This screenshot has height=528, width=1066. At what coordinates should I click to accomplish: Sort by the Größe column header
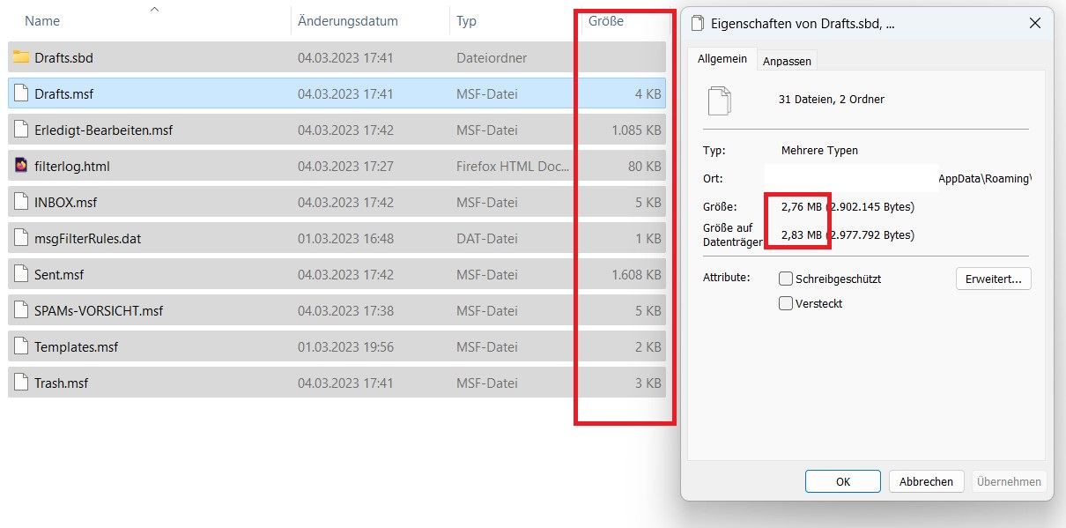(606, 20)
